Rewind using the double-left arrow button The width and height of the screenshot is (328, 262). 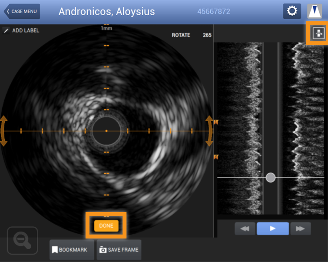point(245,229)
